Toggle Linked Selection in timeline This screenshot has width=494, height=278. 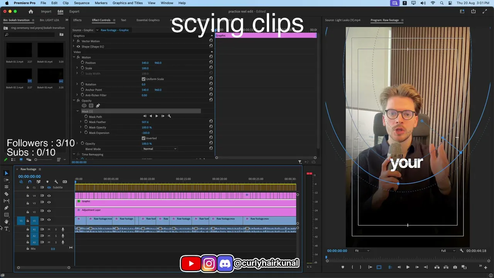(x=38, y=181)
